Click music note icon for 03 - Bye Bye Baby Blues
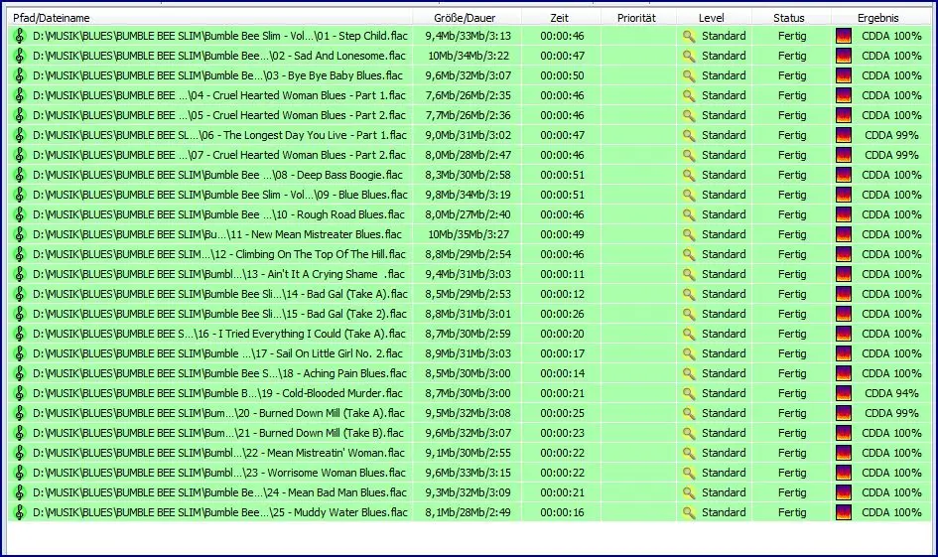This screenshot has width=938, height=557. pos(20,75)
